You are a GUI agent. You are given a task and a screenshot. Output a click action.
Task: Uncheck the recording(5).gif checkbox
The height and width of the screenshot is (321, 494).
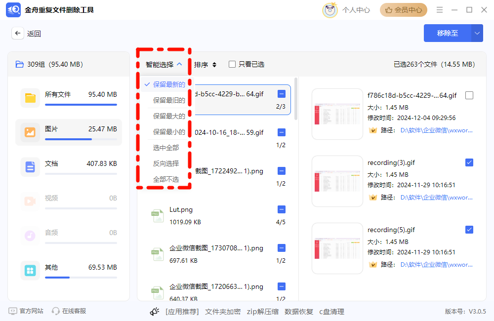tap(469, 229)
